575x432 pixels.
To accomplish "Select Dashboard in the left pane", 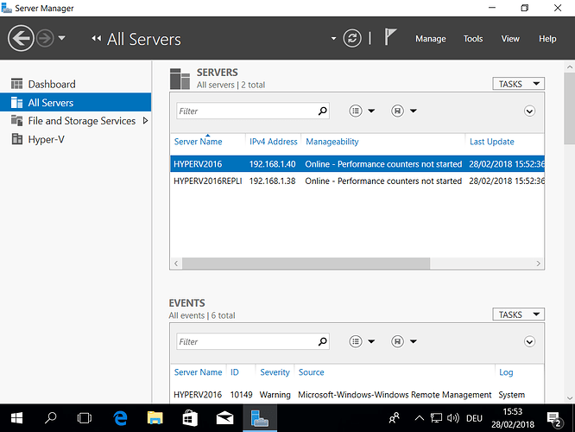I will (x=52, y=84).
